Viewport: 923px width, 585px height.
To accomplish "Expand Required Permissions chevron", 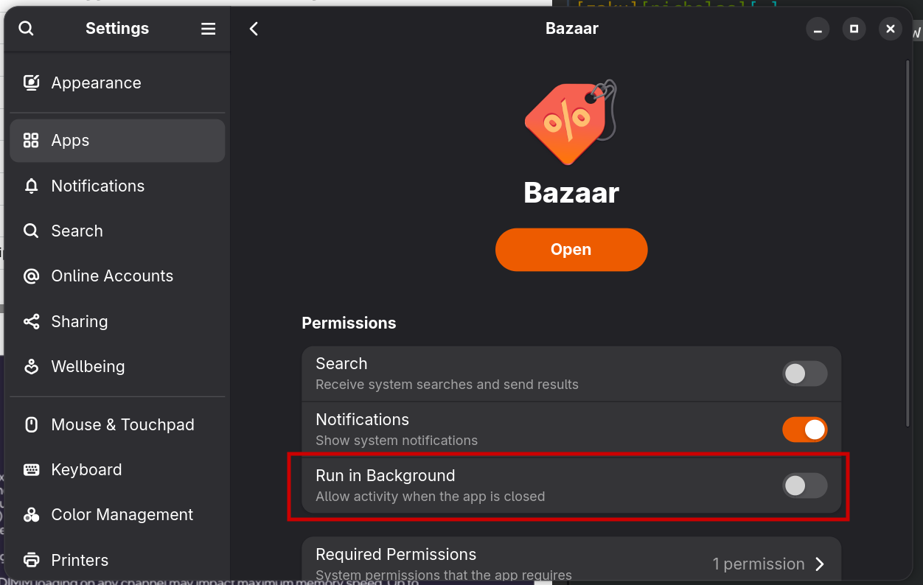I will (x=820, y=564).
